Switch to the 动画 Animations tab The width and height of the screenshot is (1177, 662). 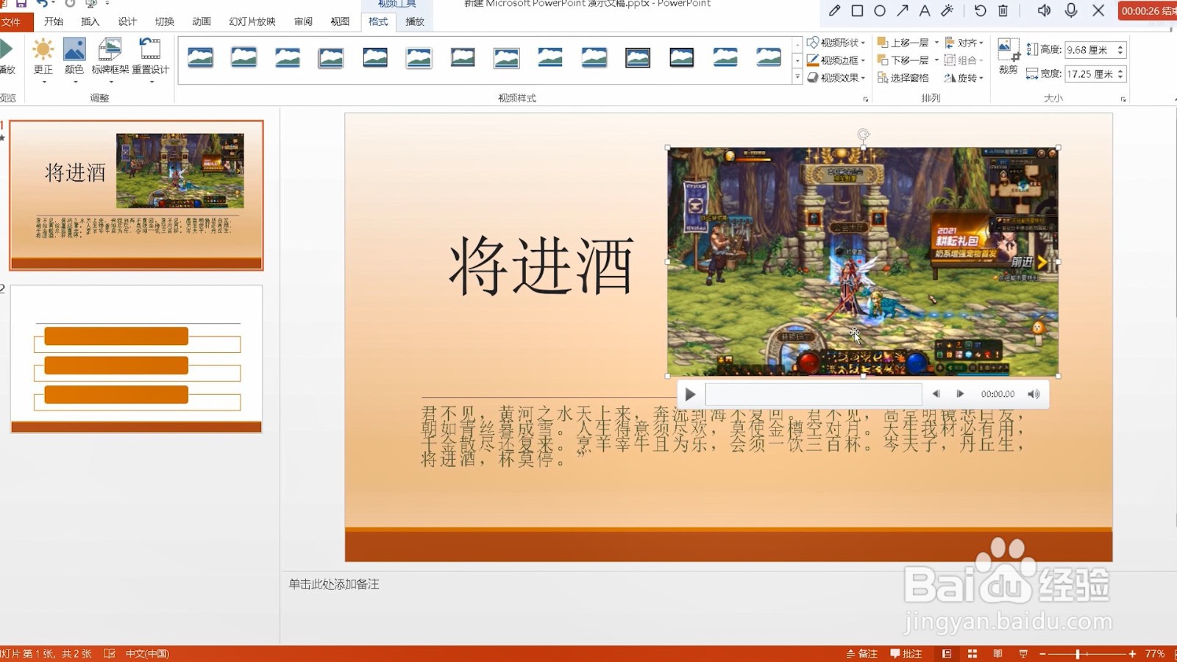(x=202, y=22)
